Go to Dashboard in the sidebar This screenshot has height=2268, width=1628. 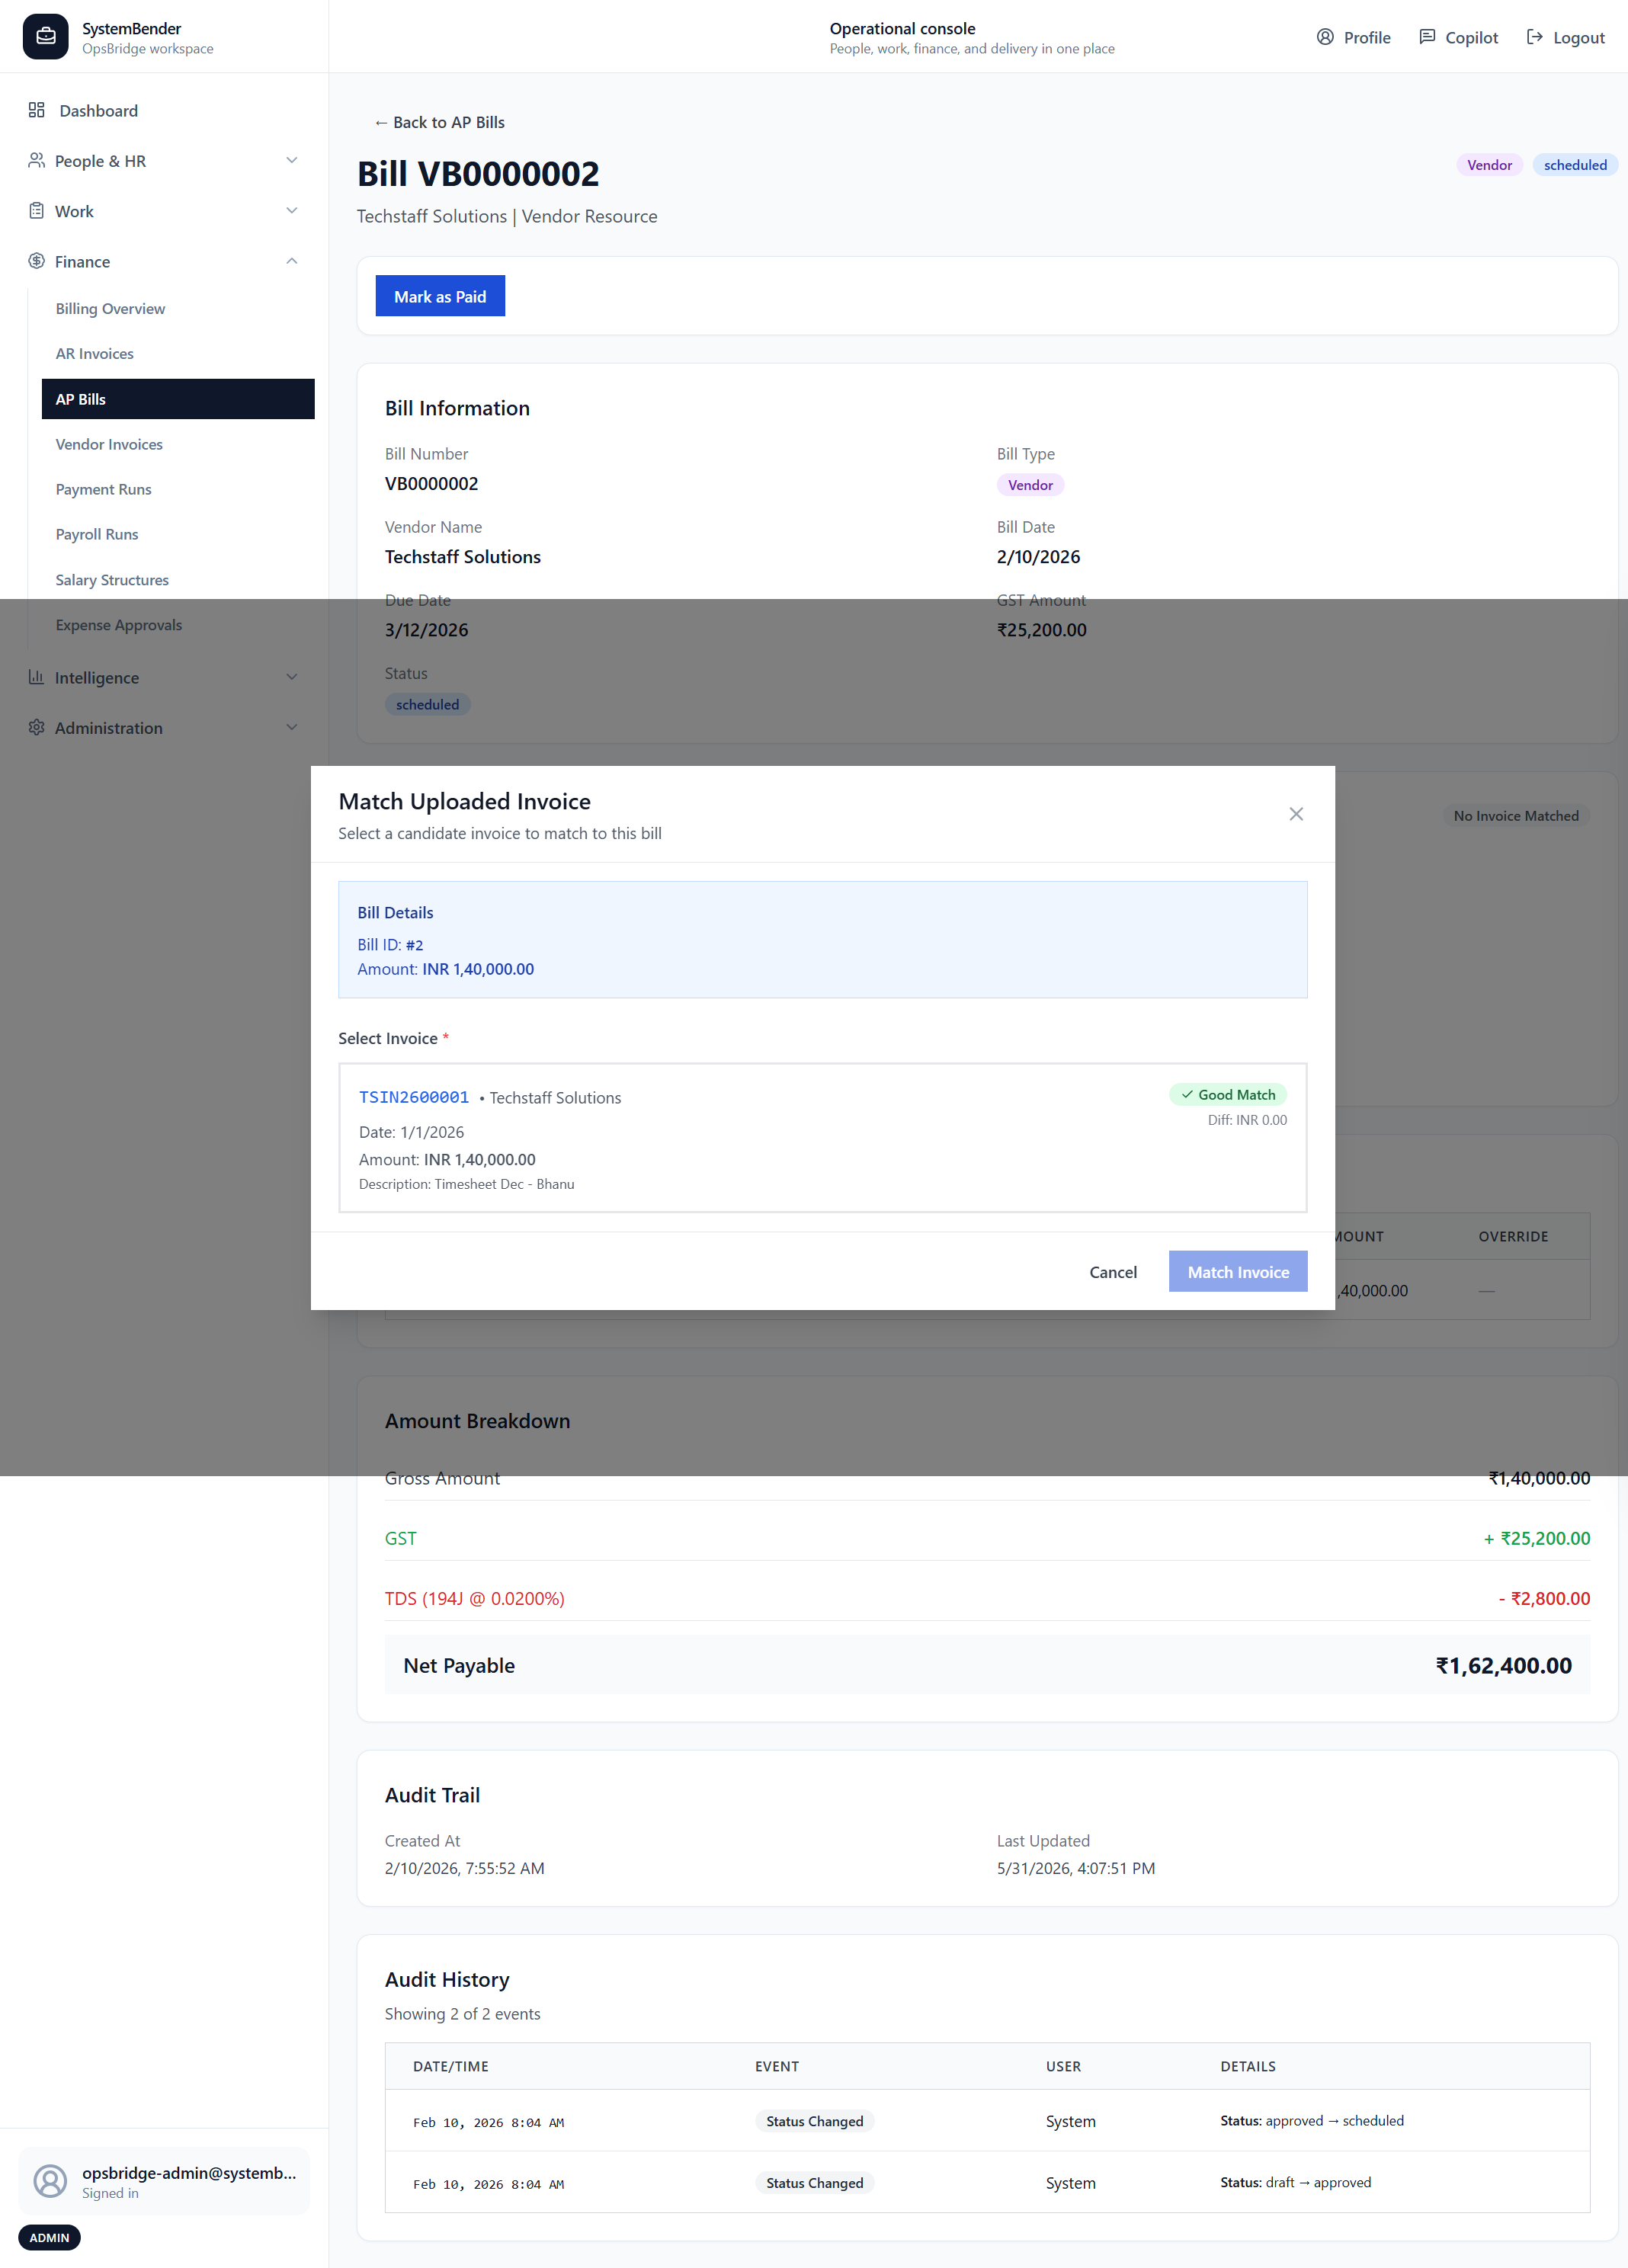pyautogui.click(x=164, y=110)
